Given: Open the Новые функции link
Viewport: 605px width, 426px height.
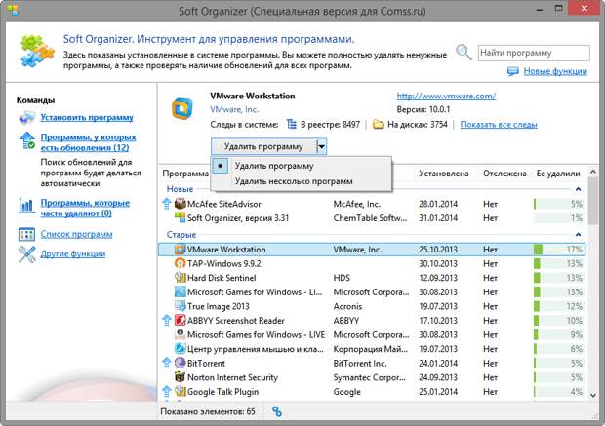Looking at the screenshot, I should coord(555,71).
